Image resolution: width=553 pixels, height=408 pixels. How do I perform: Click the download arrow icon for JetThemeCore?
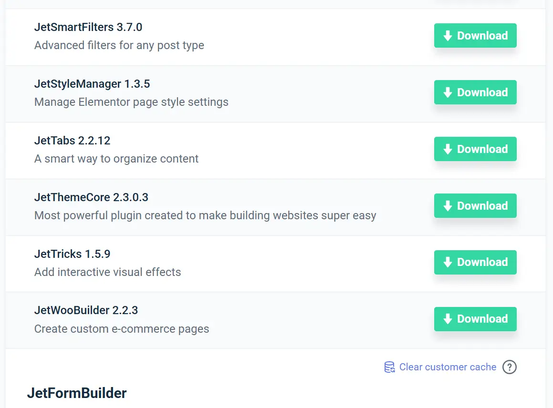tap(448, 206)
